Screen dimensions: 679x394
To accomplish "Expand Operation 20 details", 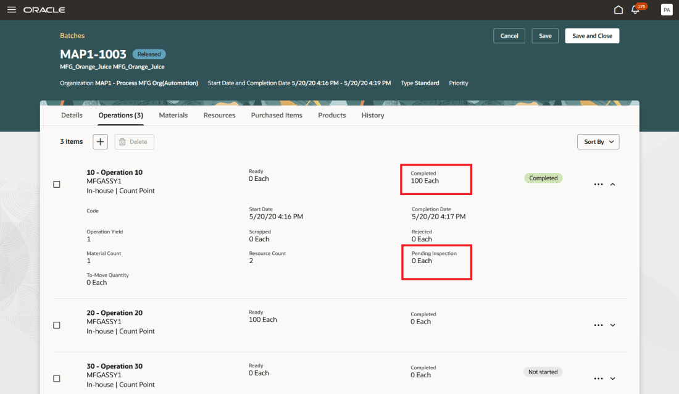I will [613, 325].
